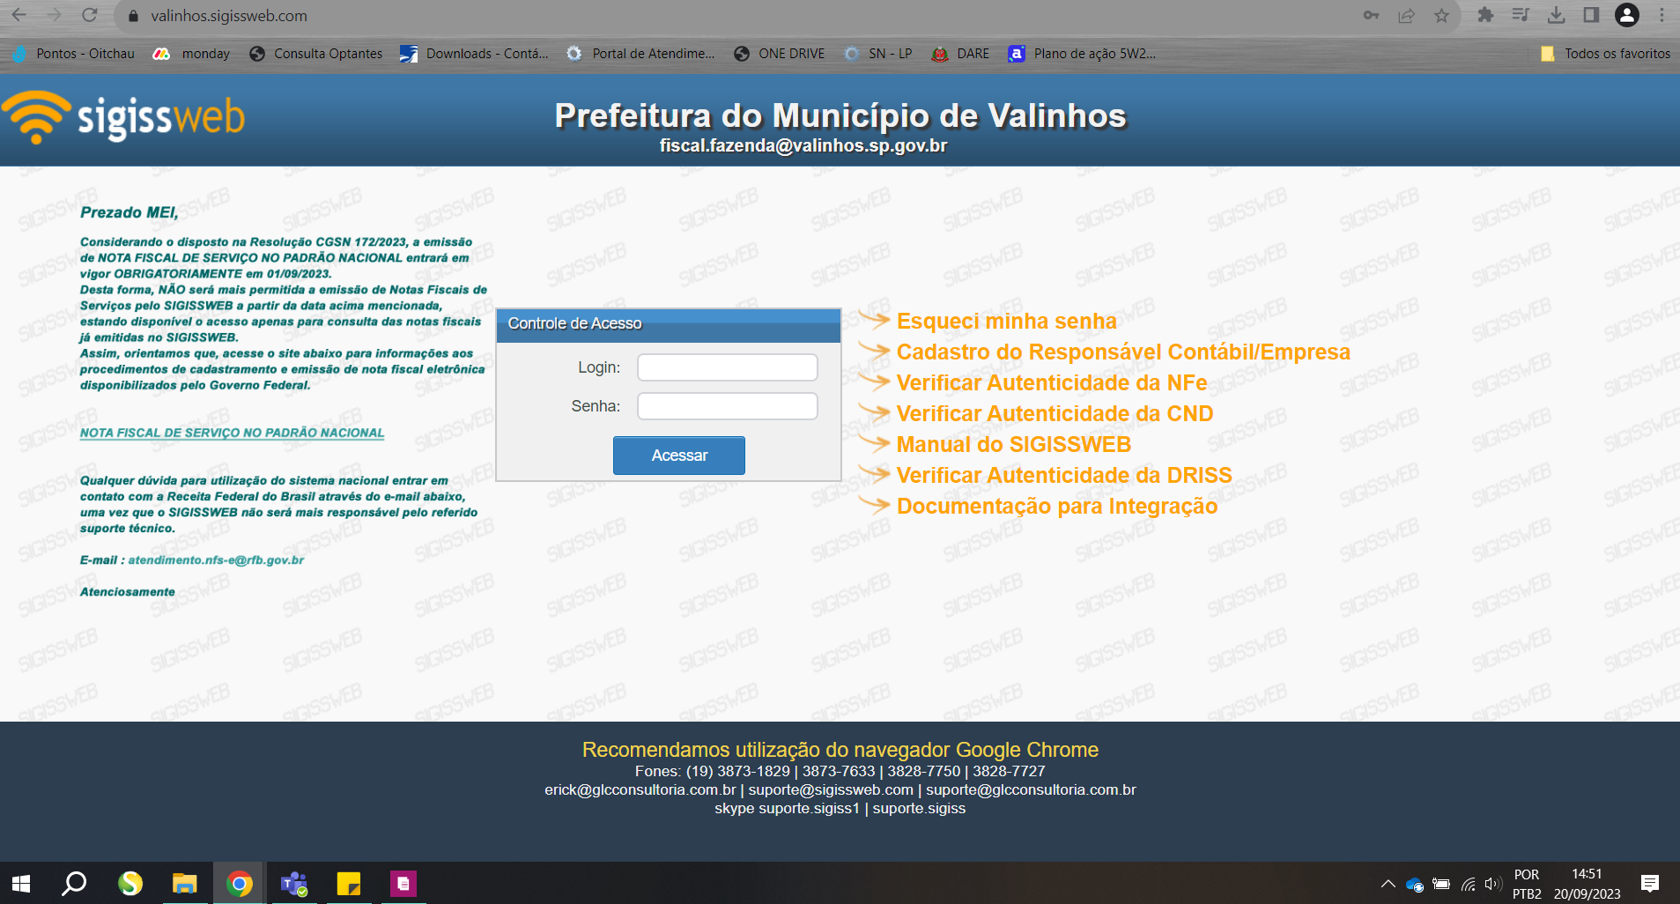The width and height of the screenshot is (1680, 904).
Task: Click the share page icon
Action: (1406, 15)
